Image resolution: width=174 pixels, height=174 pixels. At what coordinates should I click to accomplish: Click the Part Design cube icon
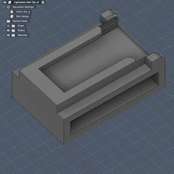(x=12, y=17)
